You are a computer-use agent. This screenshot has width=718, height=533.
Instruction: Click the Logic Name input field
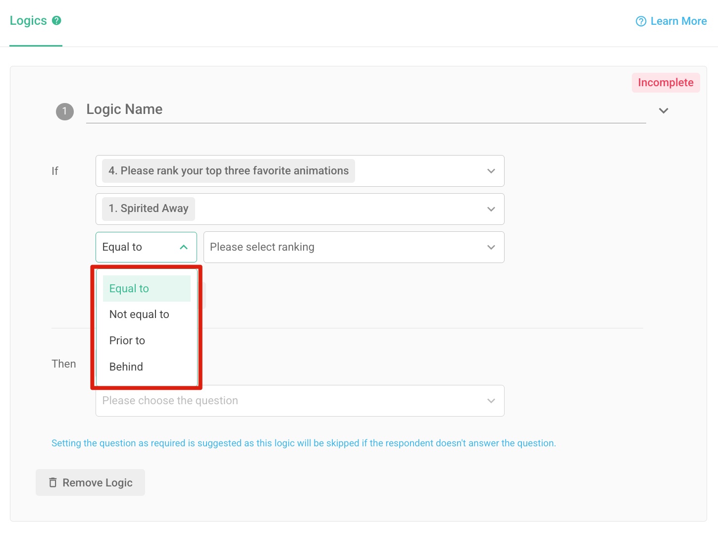click(365, 109)
